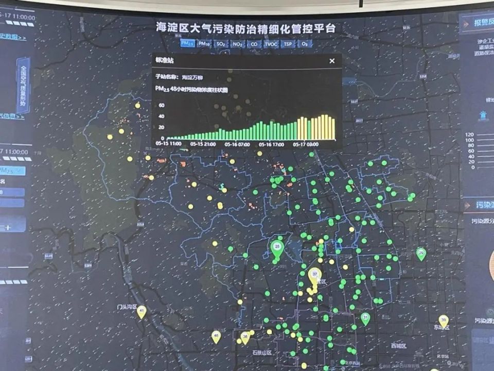Switch to the PM10 pollutant tab
Viewport: 494px width, 371px height.
[204, 43]
